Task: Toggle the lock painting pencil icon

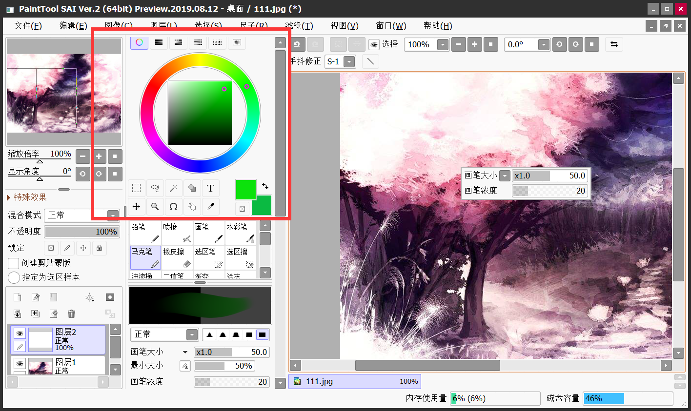Action: click(67, 248)
